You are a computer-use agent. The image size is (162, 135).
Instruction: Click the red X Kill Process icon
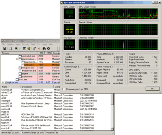click(x=39, y=48)
